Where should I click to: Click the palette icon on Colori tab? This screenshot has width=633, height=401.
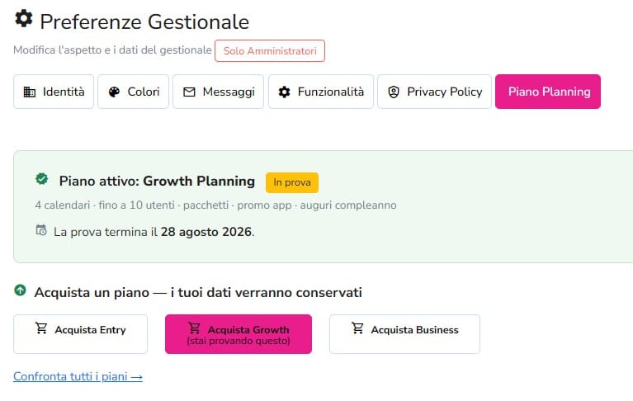(x=114, y=92)
